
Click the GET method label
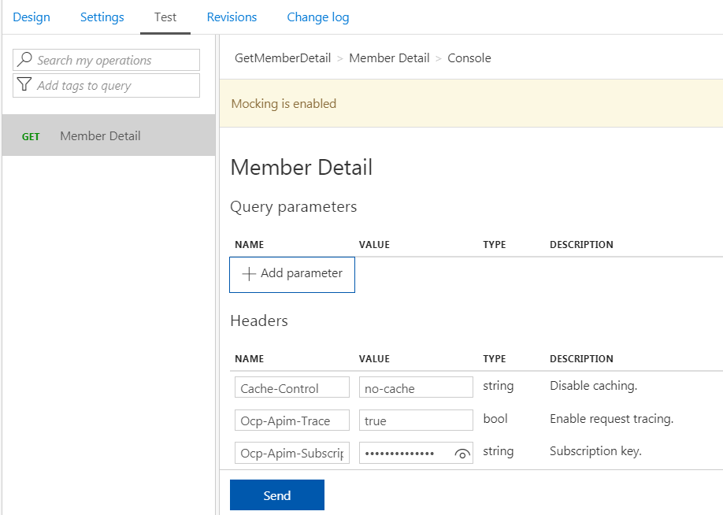click(31, 136)
